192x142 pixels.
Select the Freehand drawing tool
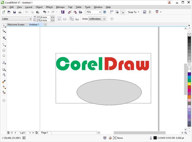pos(4,45)
